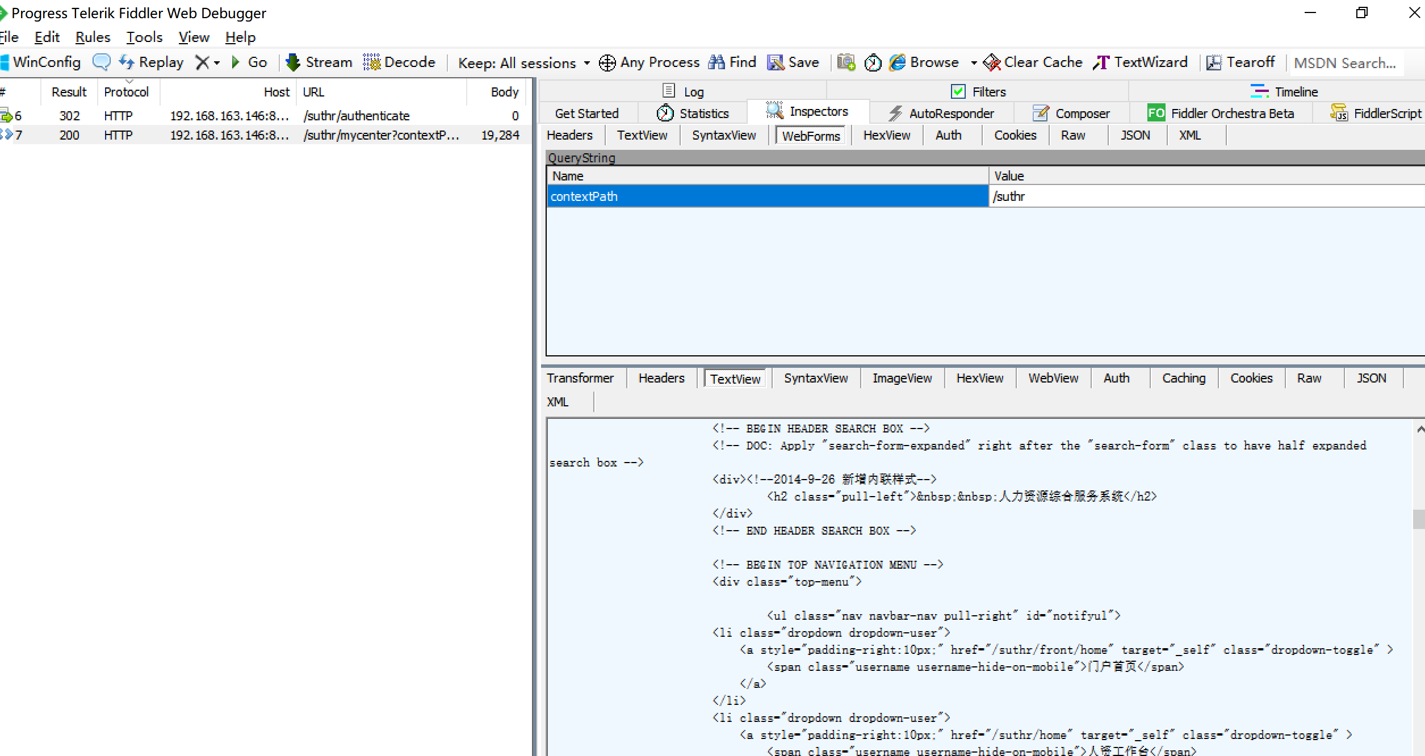Open Fiddler Orchestra Beta tab
The image size is (1425, 756).
(x=1221, y=114)
